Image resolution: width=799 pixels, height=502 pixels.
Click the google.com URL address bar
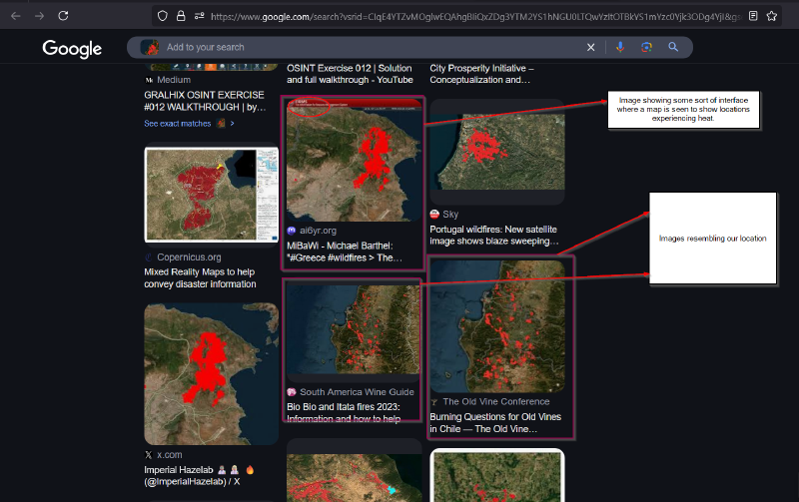click(469, 16)
